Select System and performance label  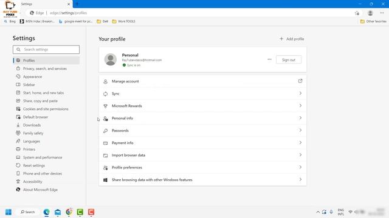[x=43, y=157]
